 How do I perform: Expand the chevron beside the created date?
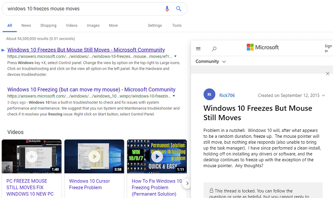[324, 96]
